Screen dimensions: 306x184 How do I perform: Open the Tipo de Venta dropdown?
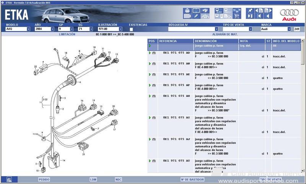click(x=251, y=29)
